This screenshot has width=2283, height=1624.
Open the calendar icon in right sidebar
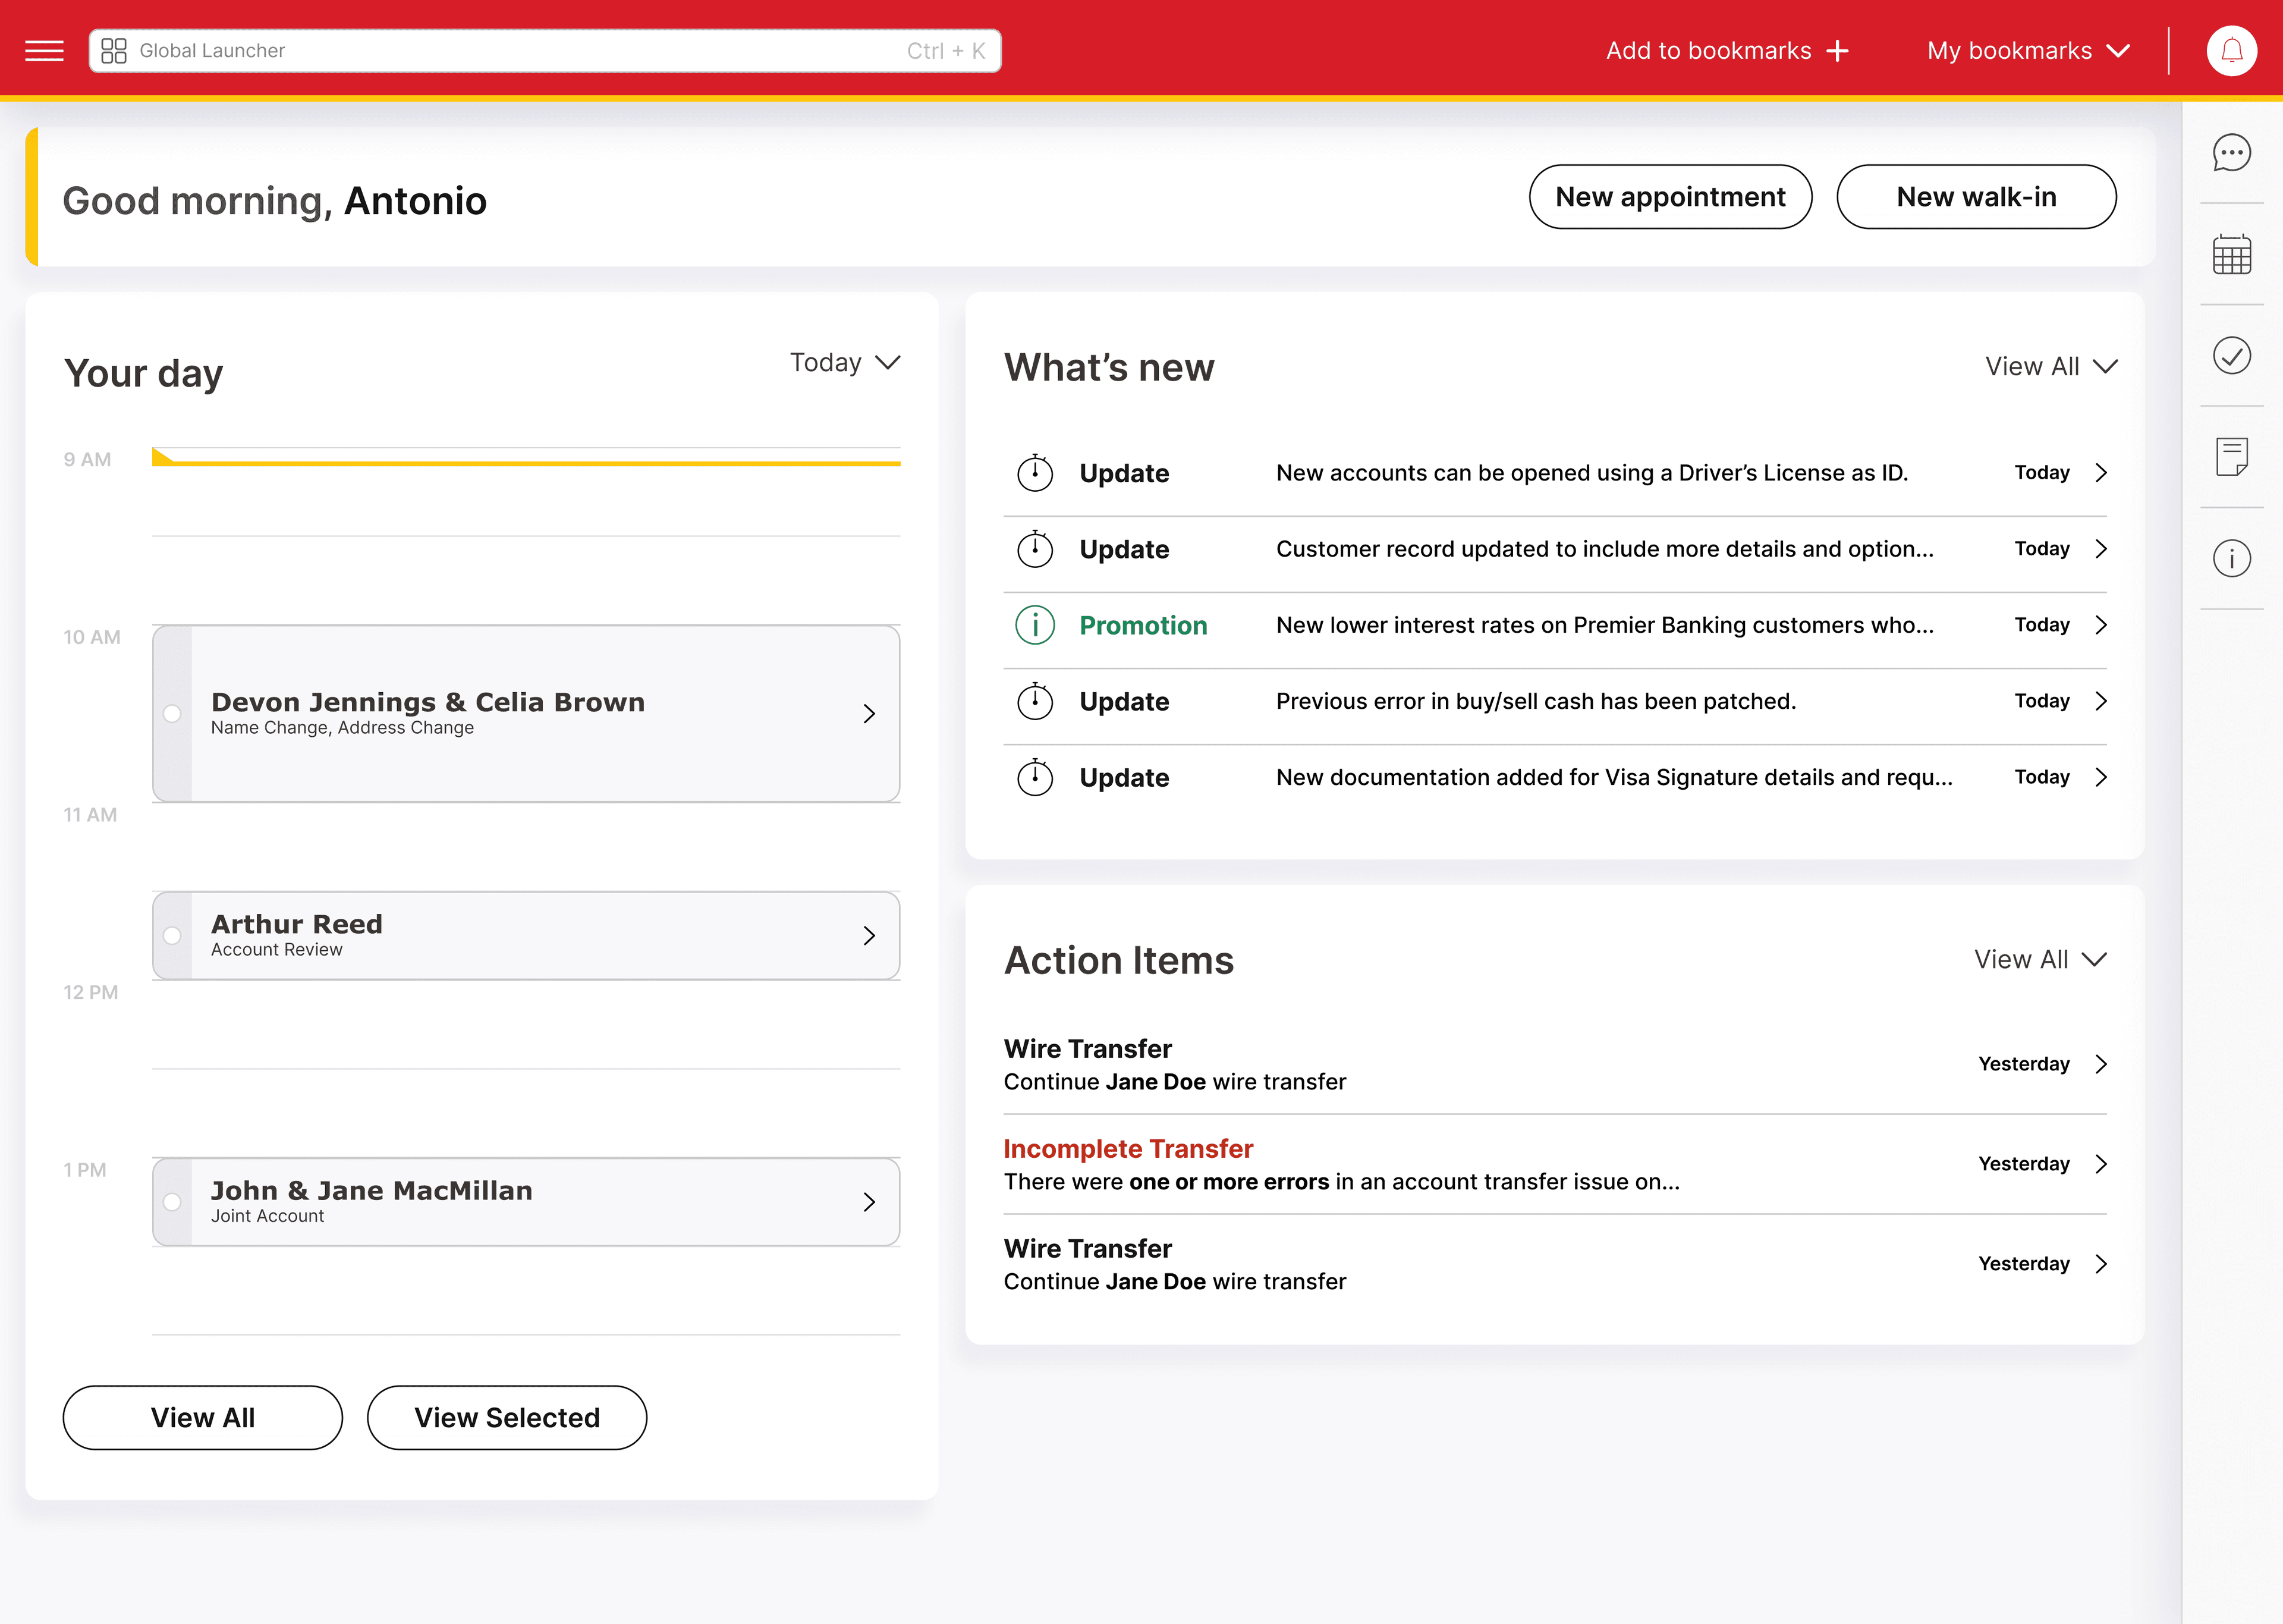[2232, 254]
